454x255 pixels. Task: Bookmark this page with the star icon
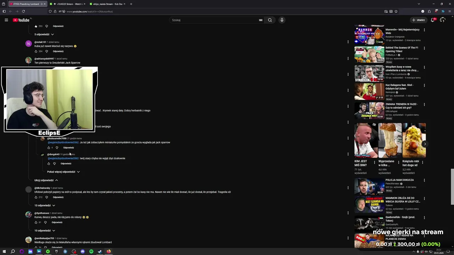tap(396, 11)
